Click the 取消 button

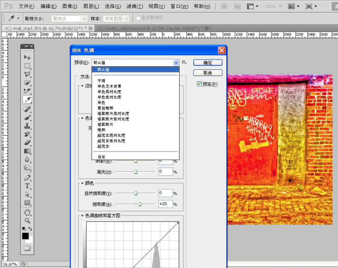click(208, 73)
